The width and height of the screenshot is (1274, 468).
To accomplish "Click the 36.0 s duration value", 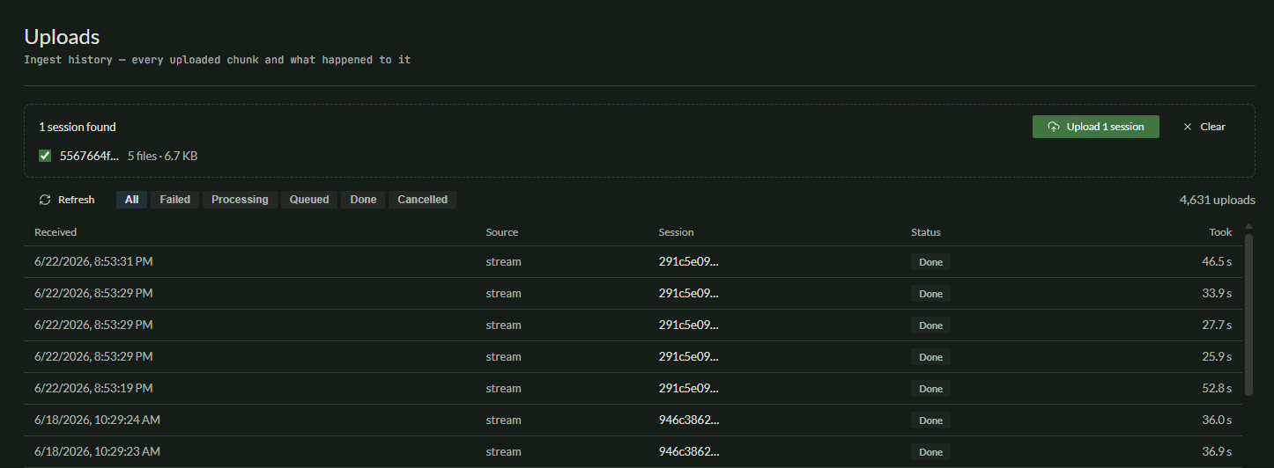I will pos(1217,420).
